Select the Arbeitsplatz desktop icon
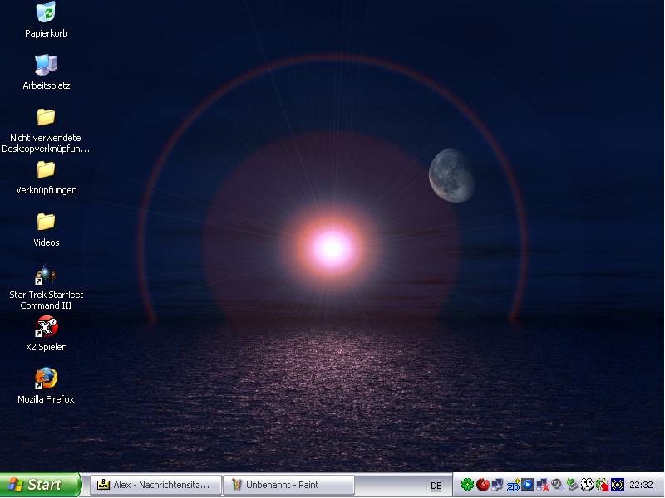665x498 pixels. (46, 65)
